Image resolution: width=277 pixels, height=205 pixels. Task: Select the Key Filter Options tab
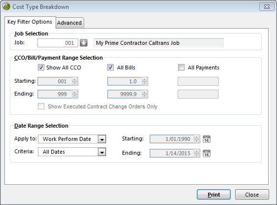[30, 22]
